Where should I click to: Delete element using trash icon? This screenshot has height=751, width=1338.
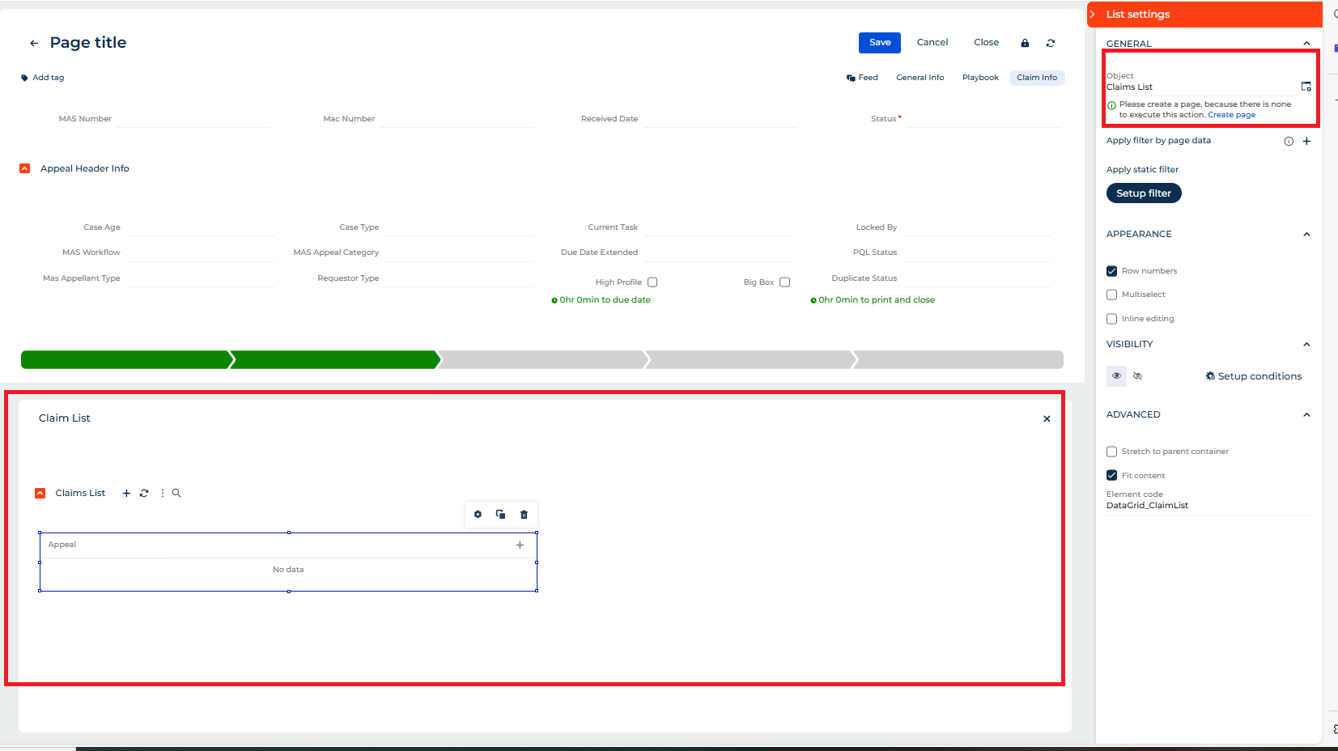(524, 515)
